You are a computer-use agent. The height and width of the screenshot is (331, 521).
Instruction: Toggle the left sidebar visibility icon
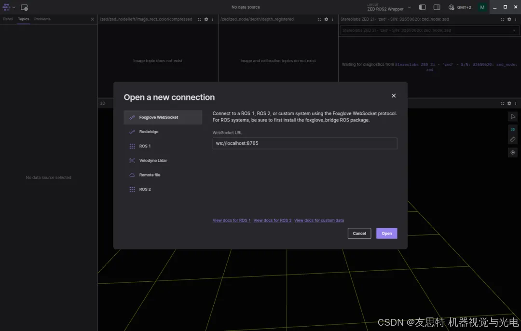(422, 7)
